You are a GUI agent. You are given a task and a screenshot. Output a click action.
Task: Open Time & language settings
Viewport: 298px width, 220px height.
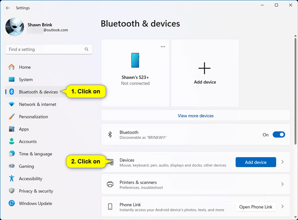click(x=36, y=154)
